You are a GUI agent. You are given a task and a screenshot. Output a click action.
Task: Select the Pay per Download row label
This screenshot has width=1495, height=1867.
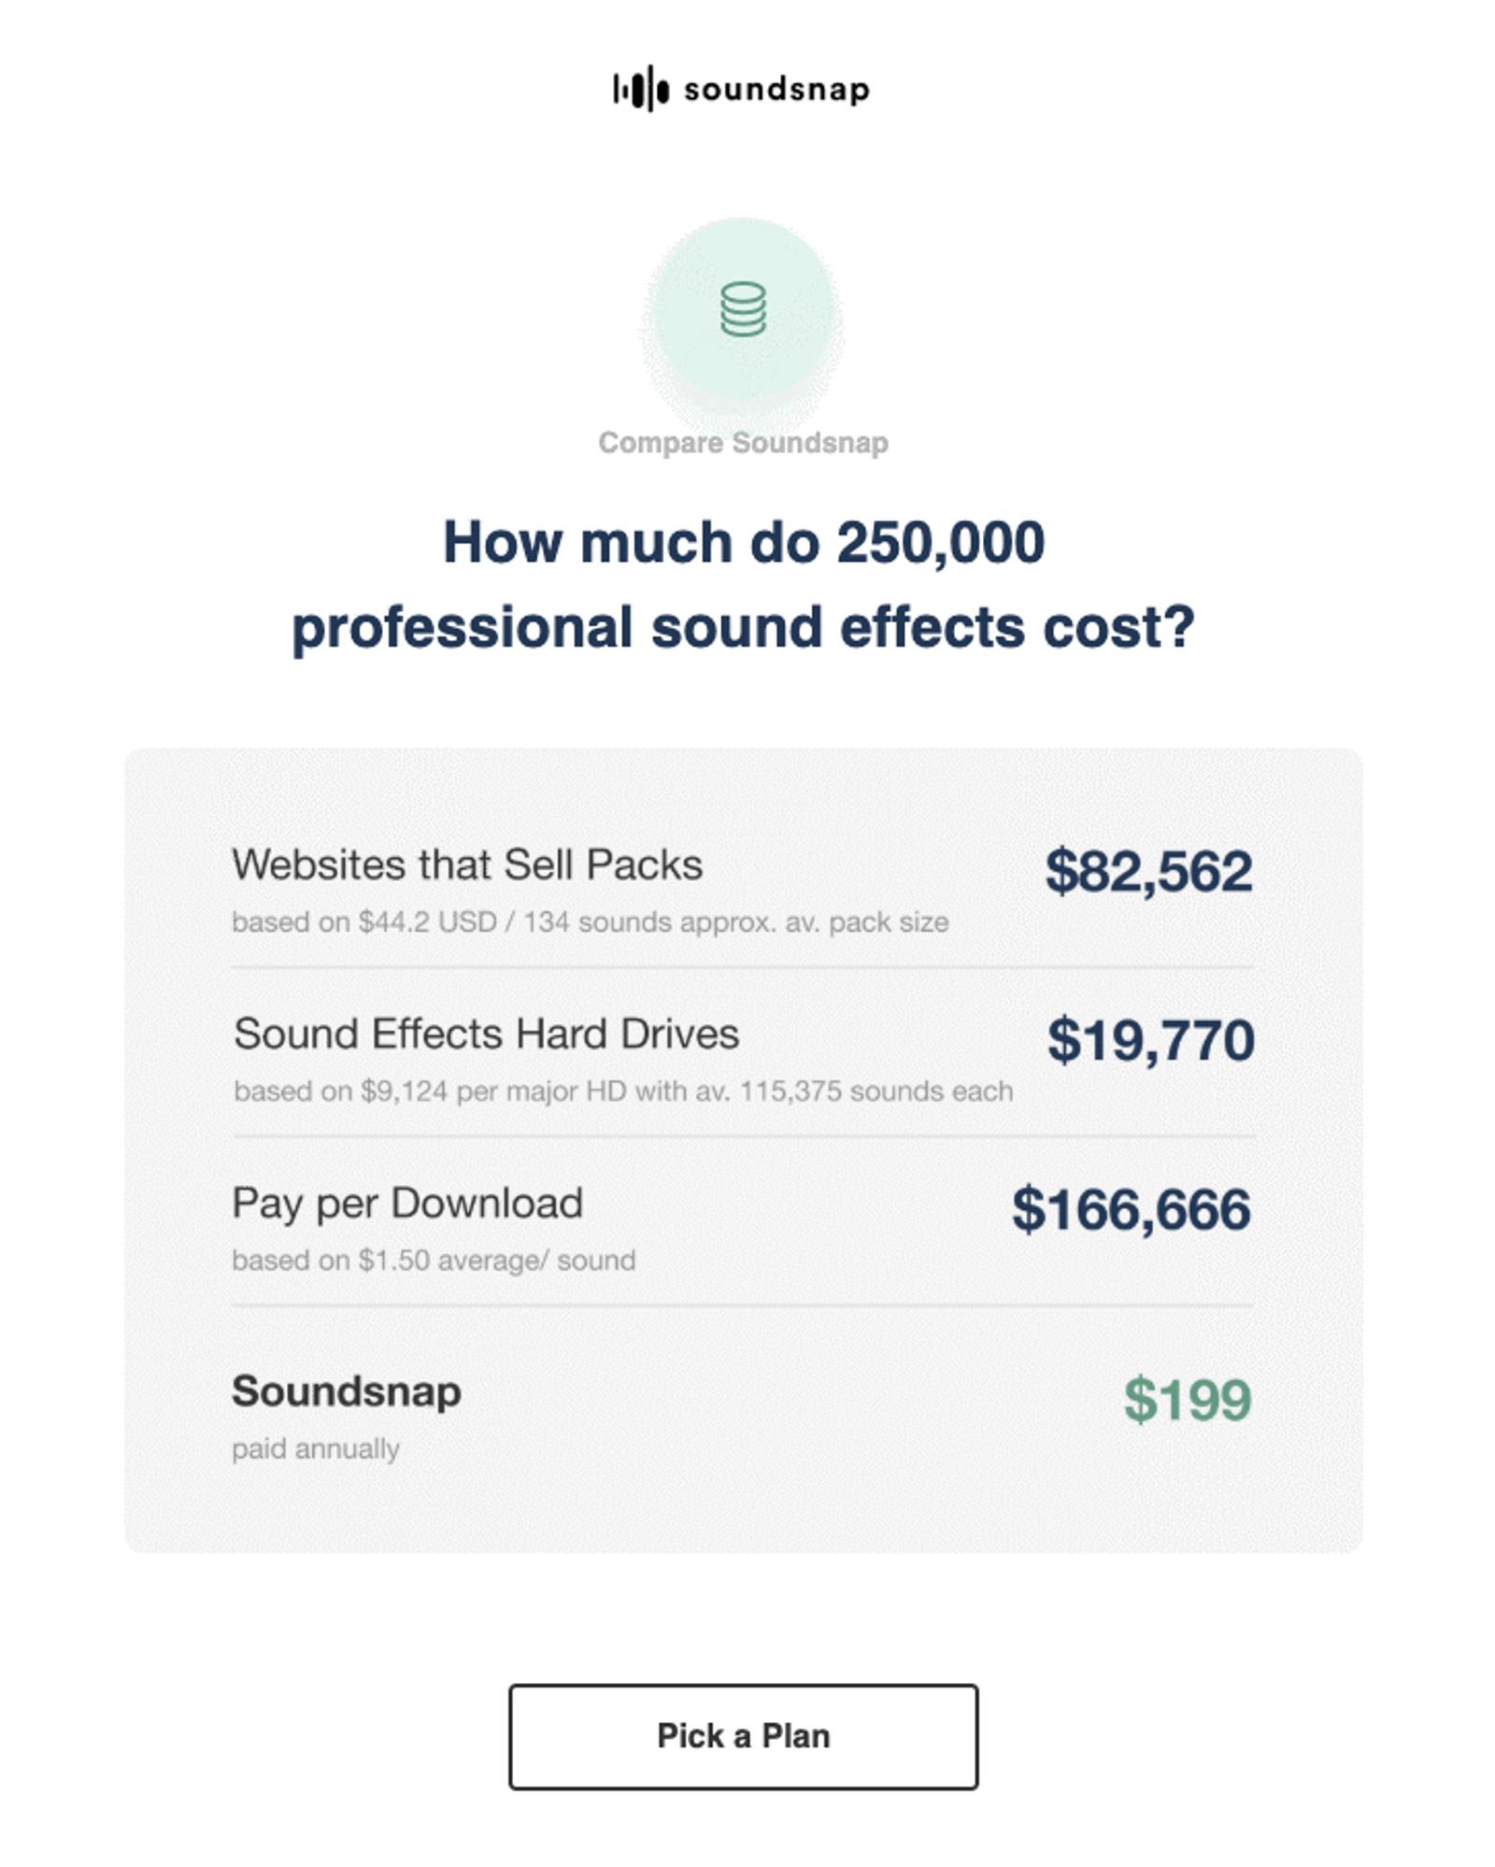click(x=408, y=1204)
